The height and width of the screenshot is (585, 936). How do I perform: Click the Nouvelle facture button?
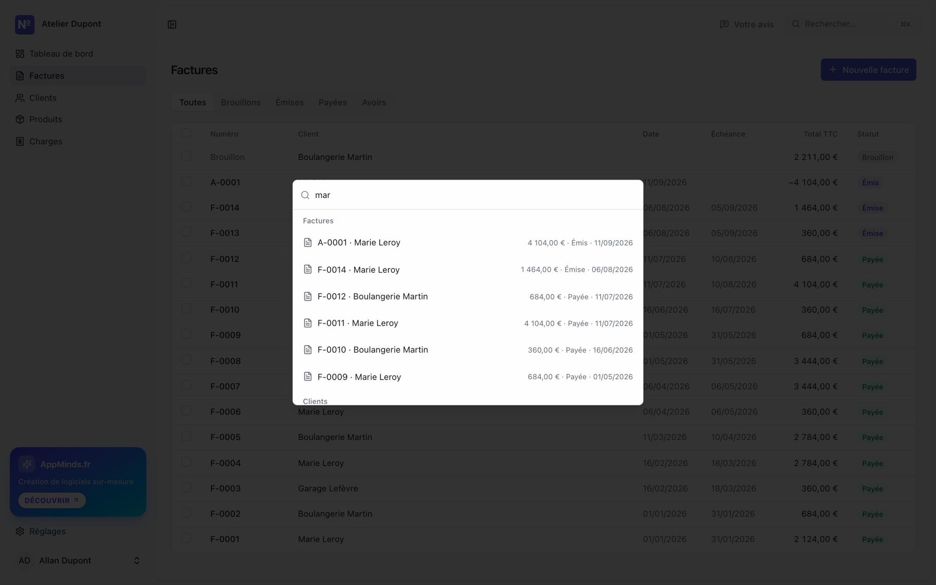click(x=868, y=70)
